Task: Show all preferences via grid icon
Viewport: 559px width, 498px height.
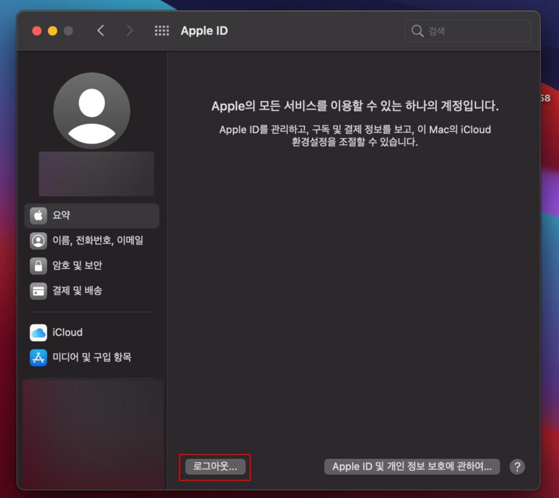Action: [162, 30]
